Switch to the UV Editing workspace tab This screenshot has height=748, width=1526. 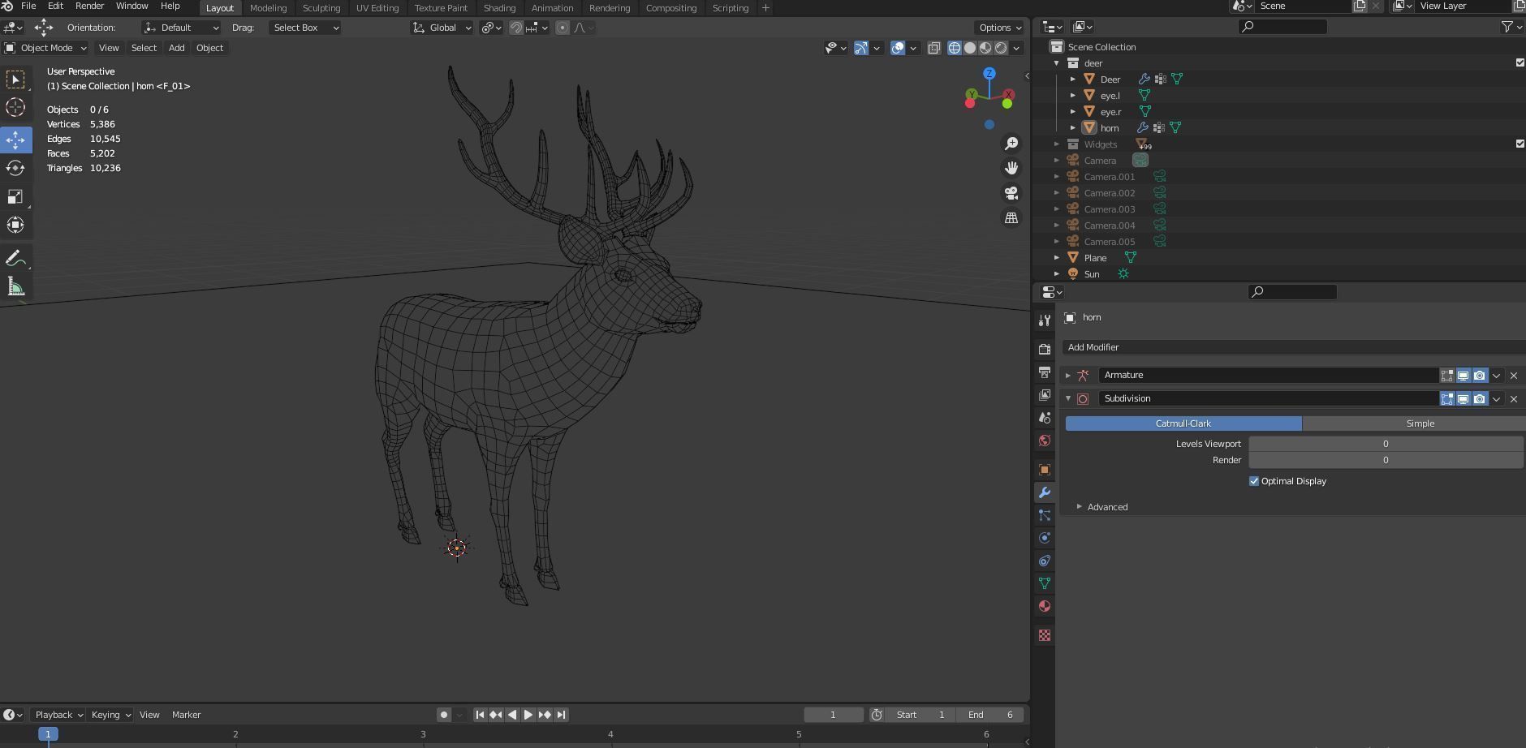[x=377, y=7]
